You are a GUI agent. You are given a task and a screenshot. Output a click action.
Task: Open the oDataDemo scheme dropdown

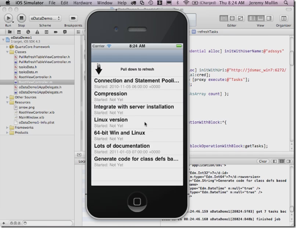coord(45,18)
